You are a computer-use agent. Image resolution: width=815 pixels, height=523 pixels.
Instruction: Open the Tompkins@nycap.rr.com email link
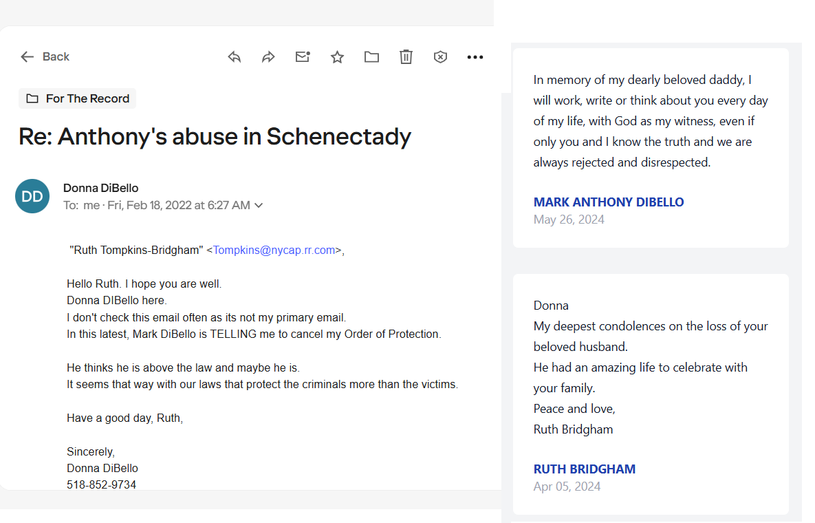274,250
